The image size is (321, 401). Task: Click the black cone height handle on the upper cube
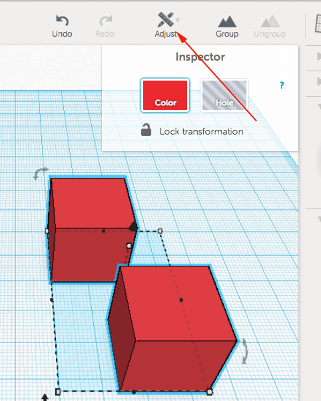(x=133, y=226)
